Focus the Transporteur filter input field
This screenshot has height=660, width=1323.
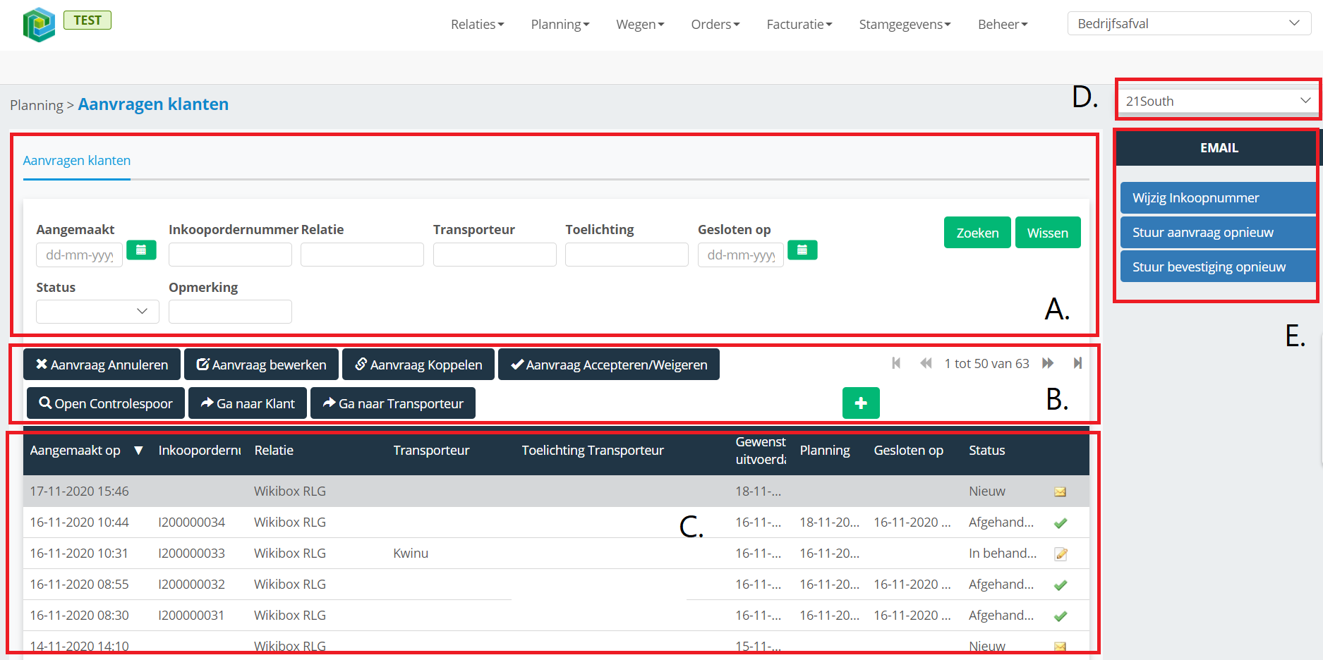point(495,255)
